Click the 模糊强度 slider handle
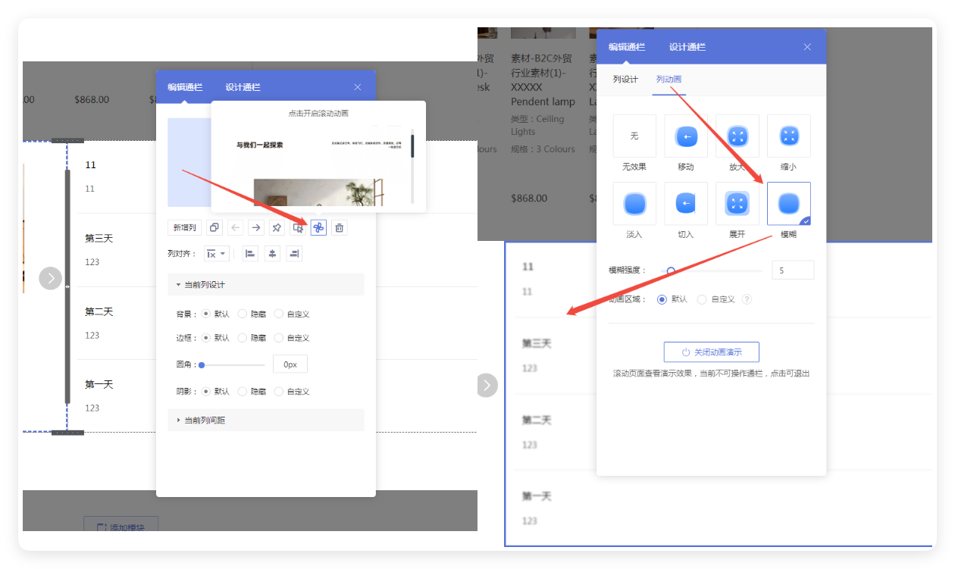 pos(672,270)
